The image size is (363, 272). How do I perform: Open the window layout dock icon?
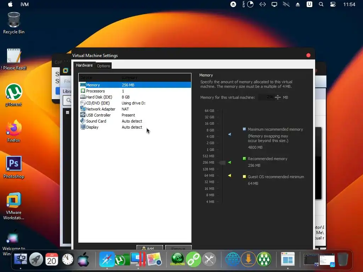tap(288, 259)
